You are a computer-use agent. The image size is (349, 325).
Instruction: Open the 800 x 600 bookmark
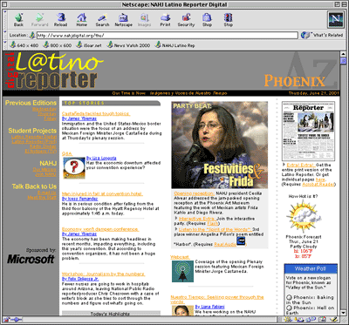[x=58, y=45]
